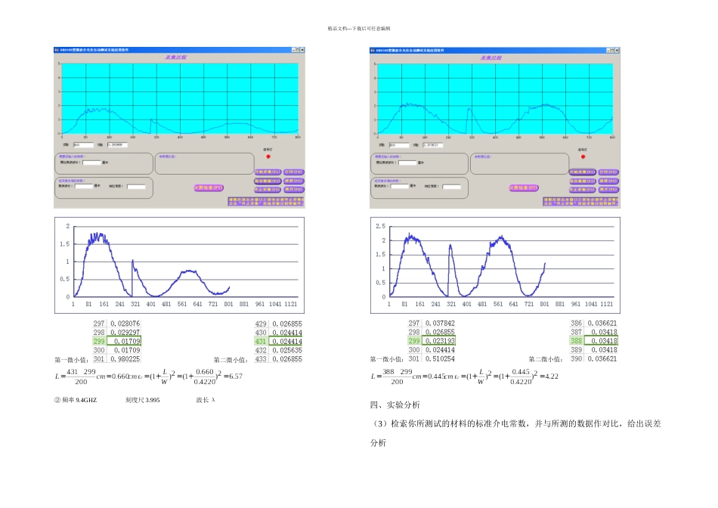Select cell 0.024414 next to 431

[x=286, y=341]
